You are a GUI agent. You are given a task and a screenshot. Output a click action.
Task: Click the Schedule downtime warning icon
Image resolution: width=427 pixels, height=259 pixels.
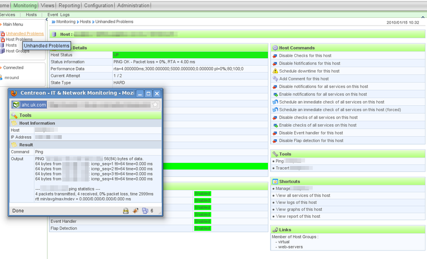(275, 71)
